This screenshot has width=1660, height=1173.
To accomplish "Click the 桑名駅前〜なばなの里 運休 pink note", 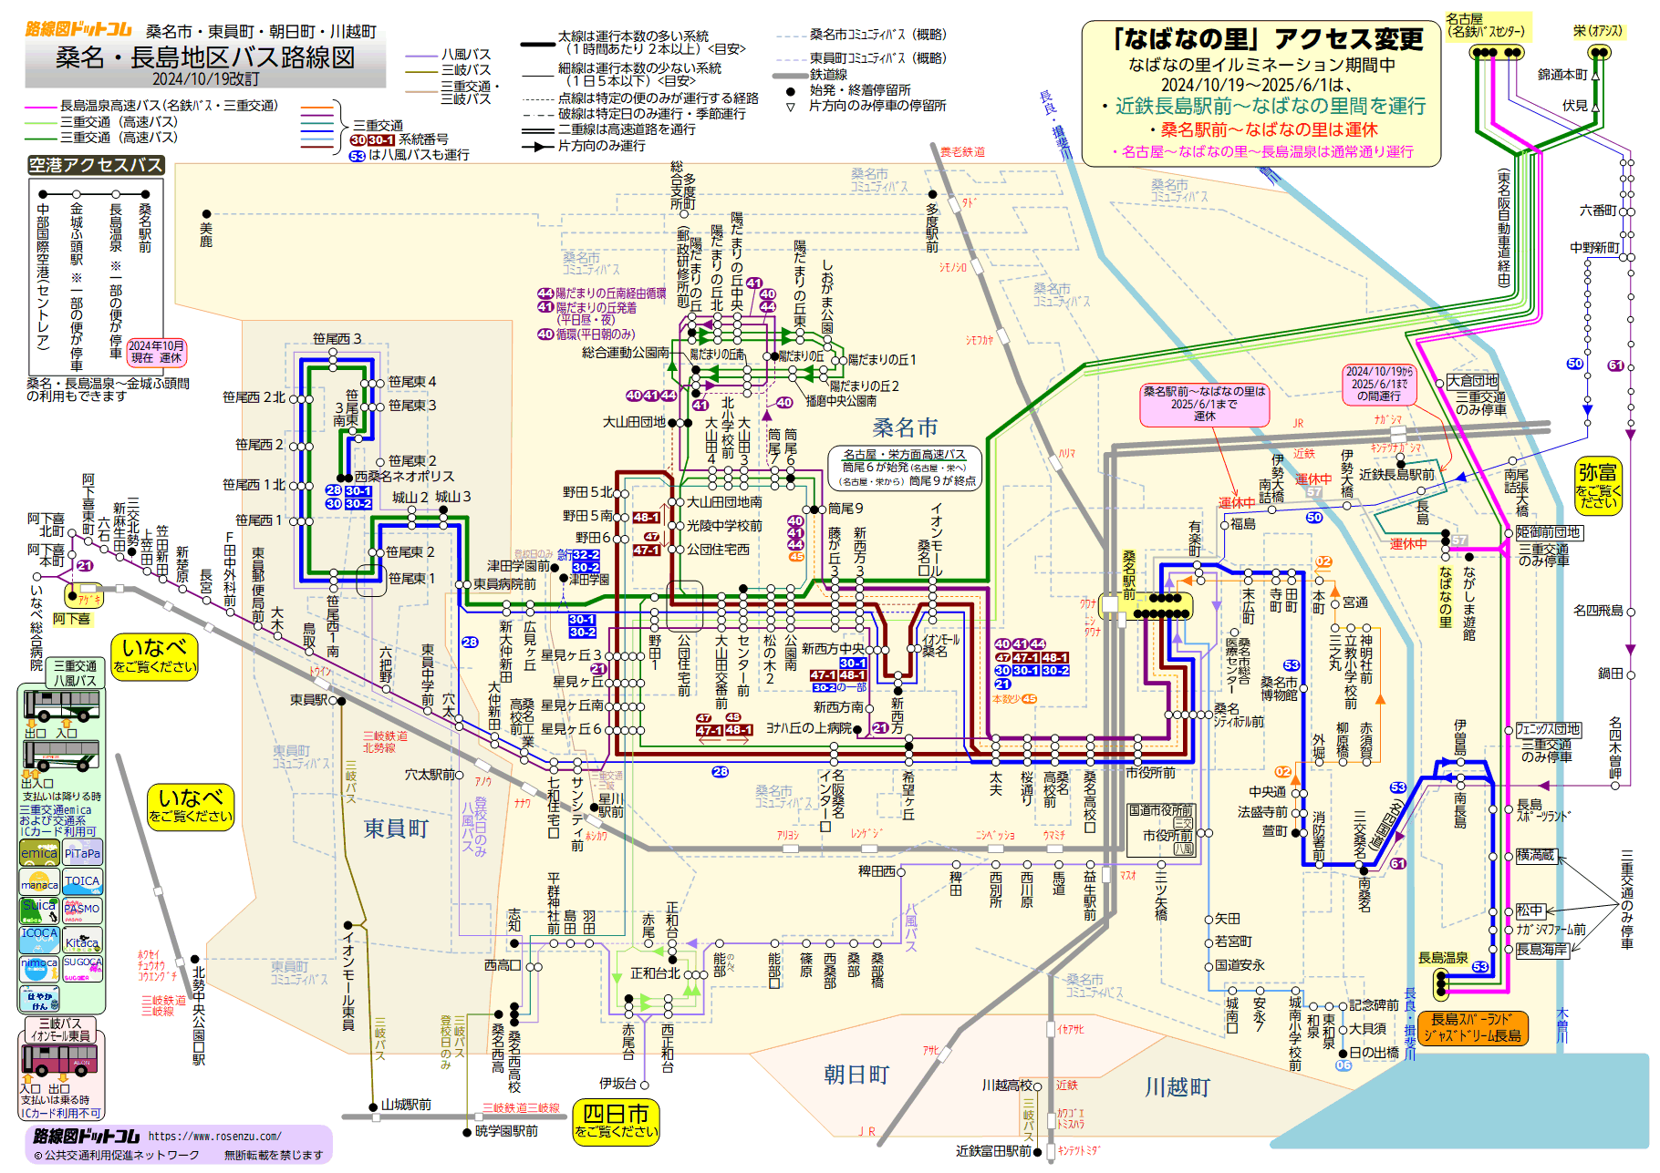I will click(x=1204, y=404).
